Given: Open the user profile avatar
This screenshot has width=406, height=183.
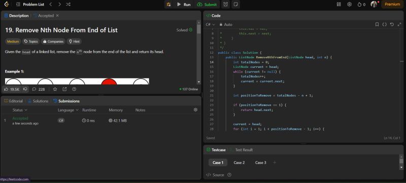Looking at the screenshot, I should [x=374, y=5].
